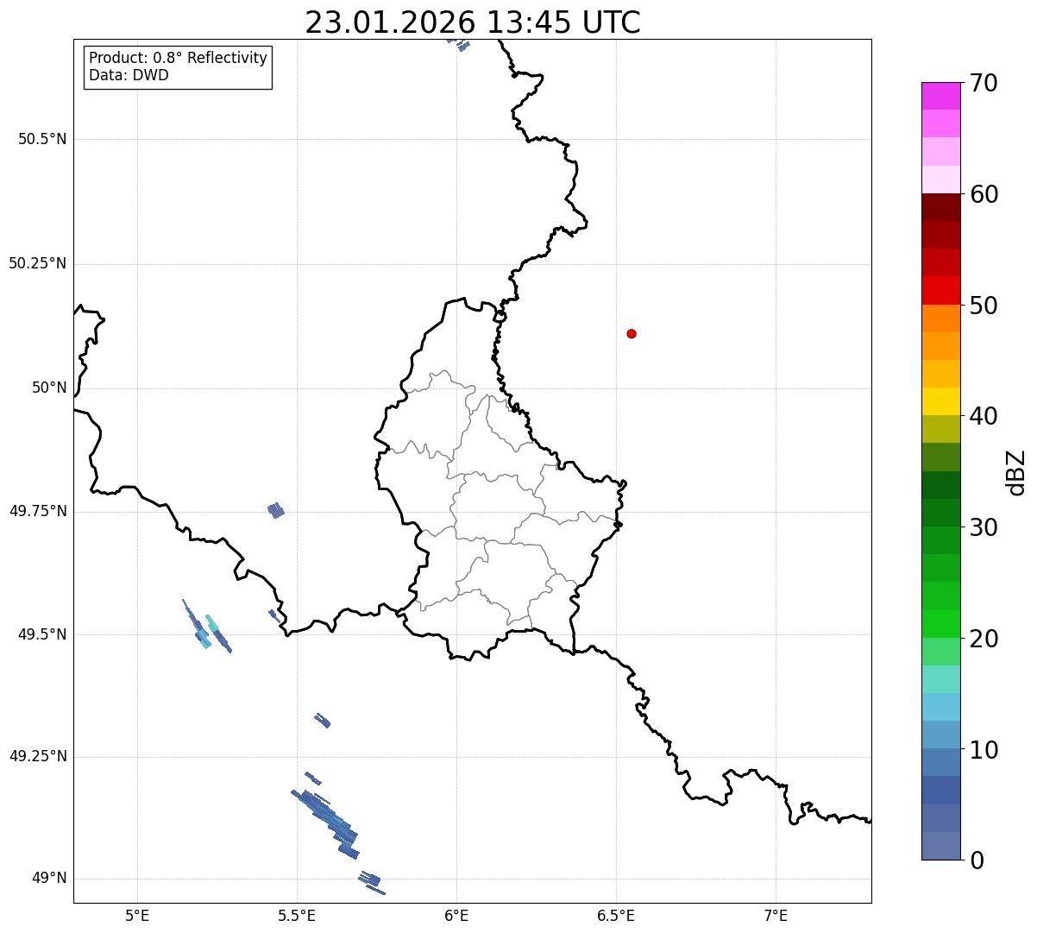Pick the bright green swatch just above 20
Image resolution: width=1037 pixels, height=933 pixels.
940,624
